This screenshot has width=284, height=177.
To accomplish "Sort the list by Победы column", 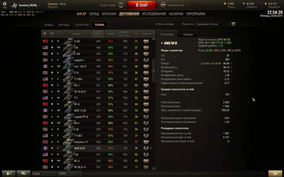I will click(x=110, y=34).
